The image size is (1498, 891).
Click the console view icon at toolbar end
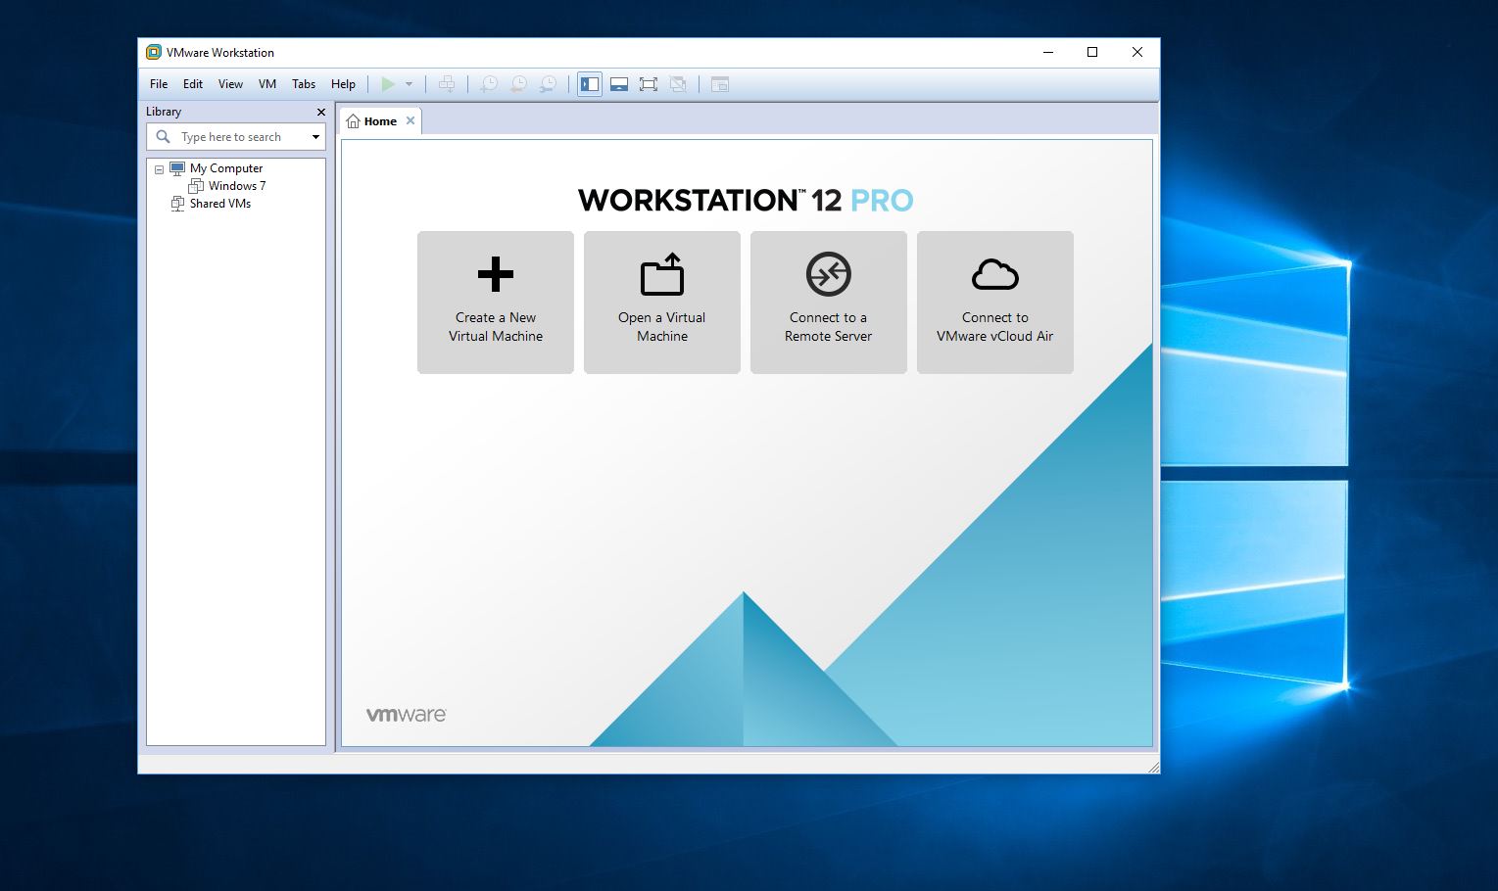[720, 84]
